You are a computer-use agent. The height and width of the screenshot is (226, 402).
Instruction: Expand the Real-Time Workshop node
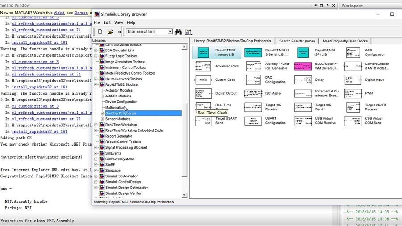tap(96, 125)
